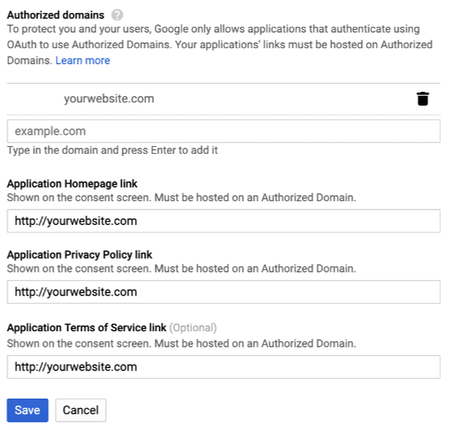Click the OAuth Authorized Domains description paragraph
This screenshot has width=450, height=430.
tap(220, 44)
